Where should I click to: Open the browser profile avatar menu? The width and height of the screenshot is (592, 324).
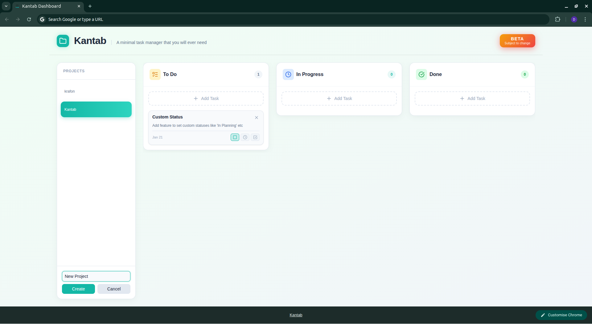(574, 19)
